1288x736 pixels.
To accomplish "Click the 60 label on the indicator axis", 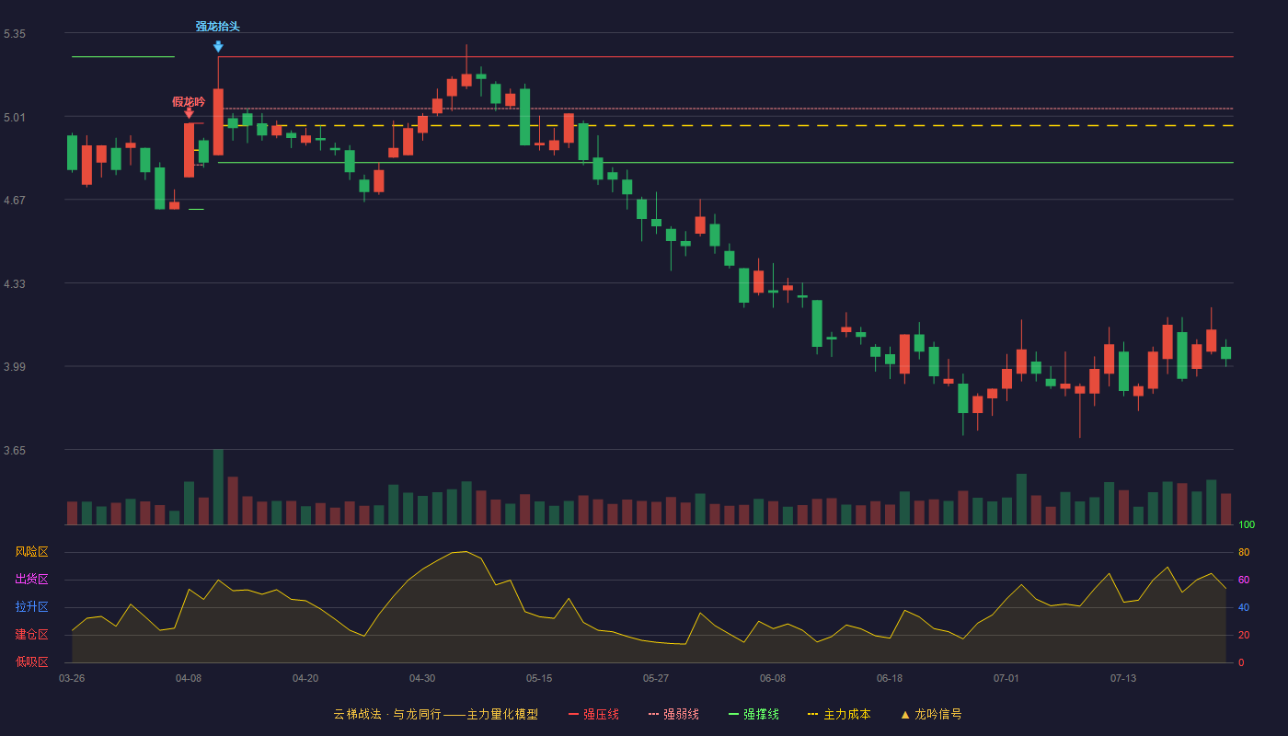I will coord(1244,580).
